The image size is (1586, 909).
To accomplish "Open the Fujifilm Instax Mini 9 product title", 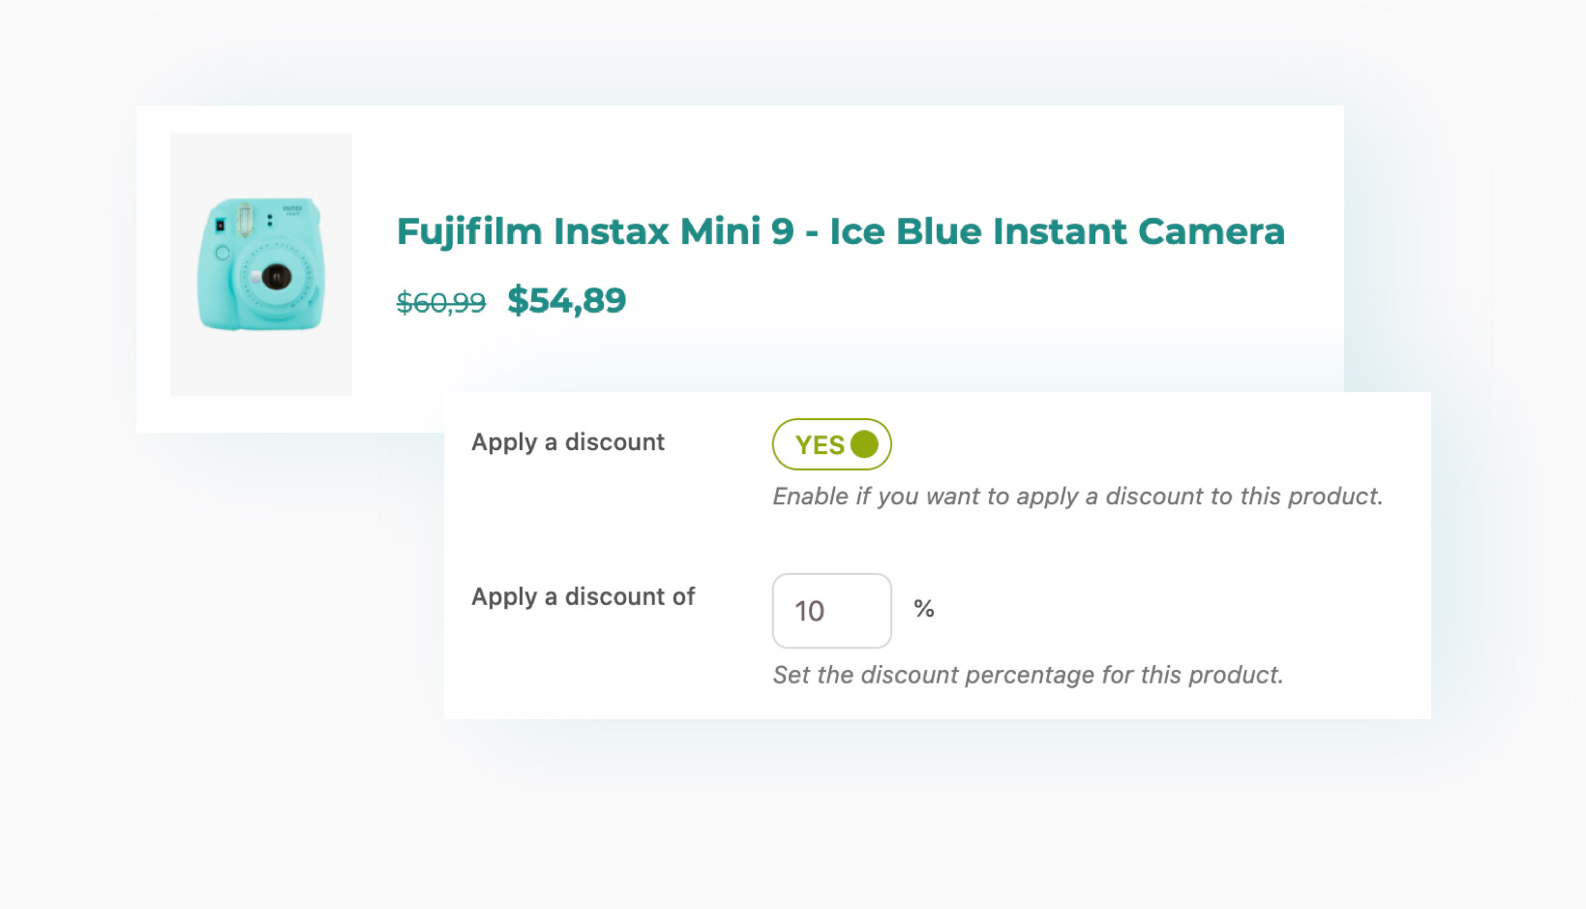I will [x=840, y=231].
